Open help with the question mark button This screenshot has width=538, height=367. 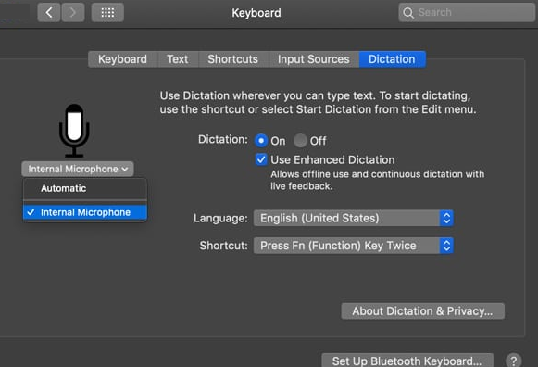(x=513, y=361)
